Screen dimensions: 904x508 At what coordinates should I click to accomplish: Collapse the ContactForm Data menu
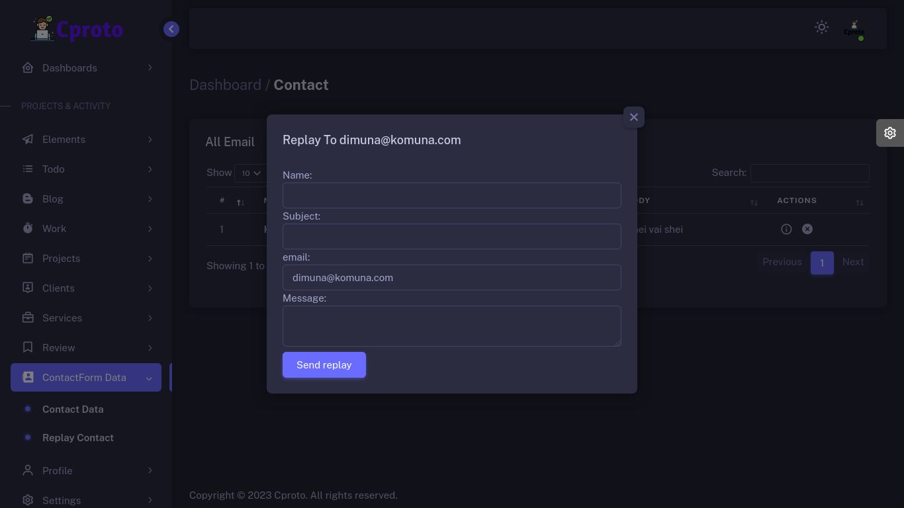click(x=86, y=378)
